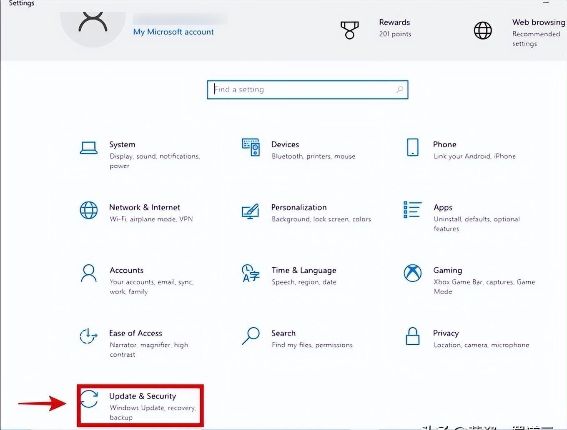The height and width of the screenshot is (430, 567).
Task: Minimize the Settings window
Action: pyautogui.click(x=546, y=3)
